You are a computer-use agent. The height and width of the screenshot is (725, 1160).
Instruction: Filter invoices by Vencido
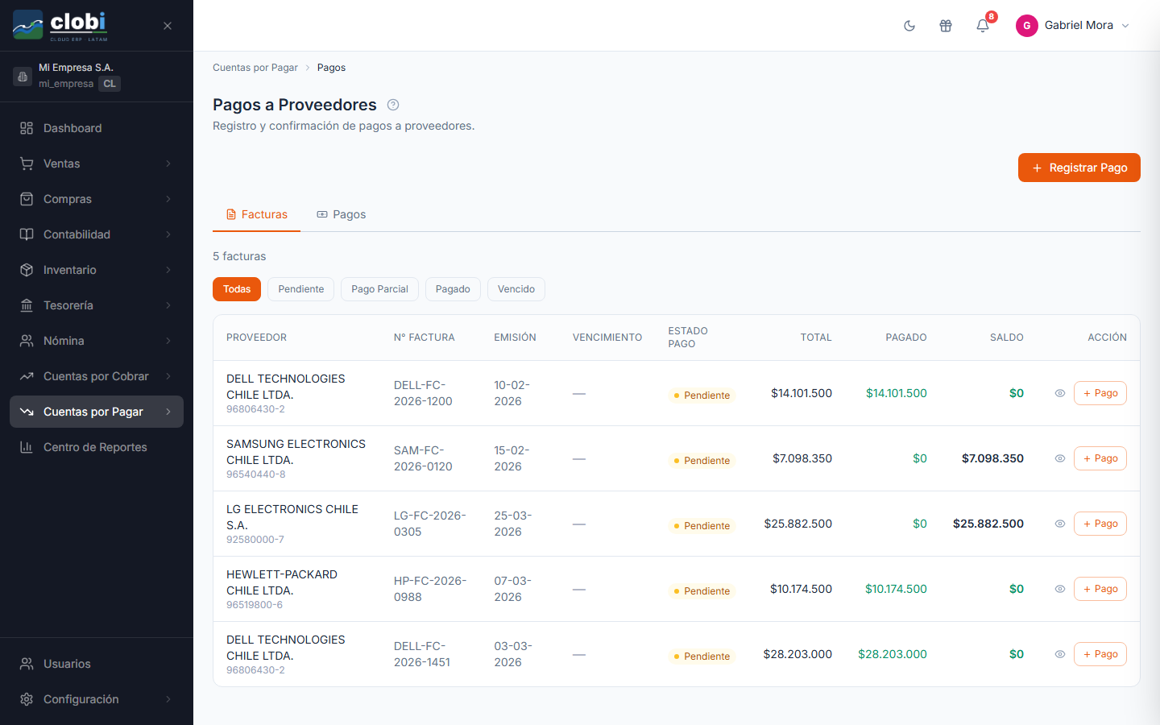[x=516, y=289]
